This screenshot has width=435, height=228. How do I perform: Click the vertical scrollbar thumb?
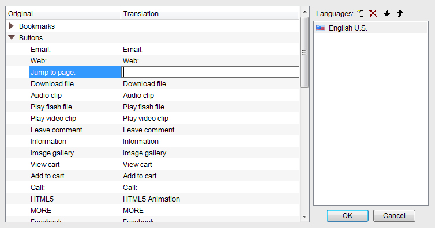point(305,52)
